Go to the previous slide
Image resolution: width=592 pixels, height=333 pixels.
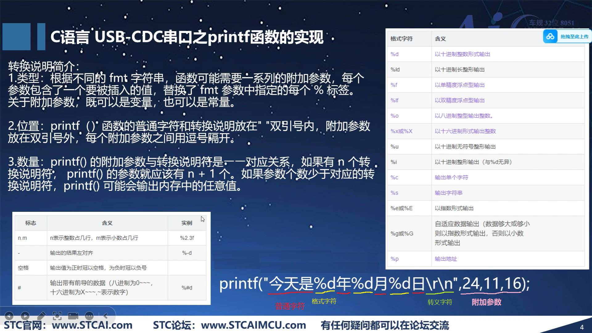click(9, 316)
